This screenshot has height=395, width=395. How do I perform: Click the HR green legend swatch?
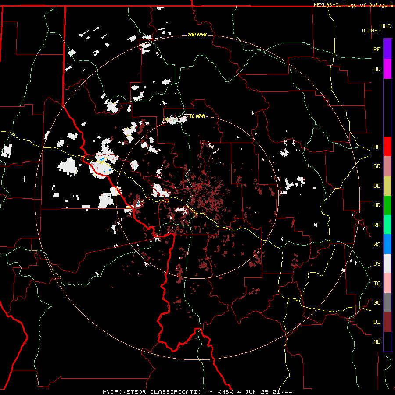388,205
